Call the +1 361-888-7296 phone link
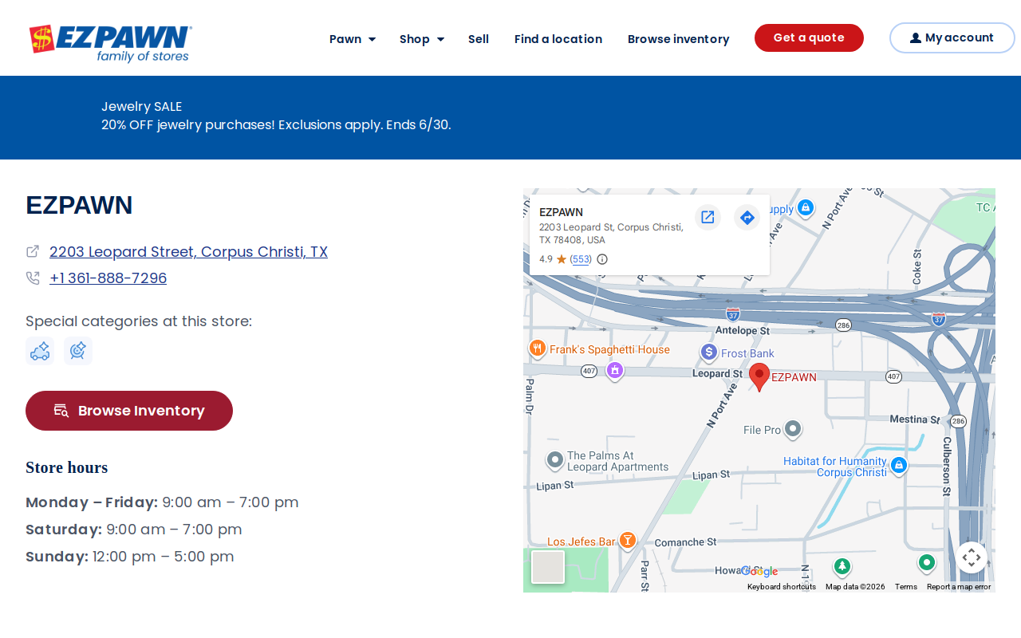This screenshot has width=1021, height=638. pyautogui.click(x=108, y=278)
